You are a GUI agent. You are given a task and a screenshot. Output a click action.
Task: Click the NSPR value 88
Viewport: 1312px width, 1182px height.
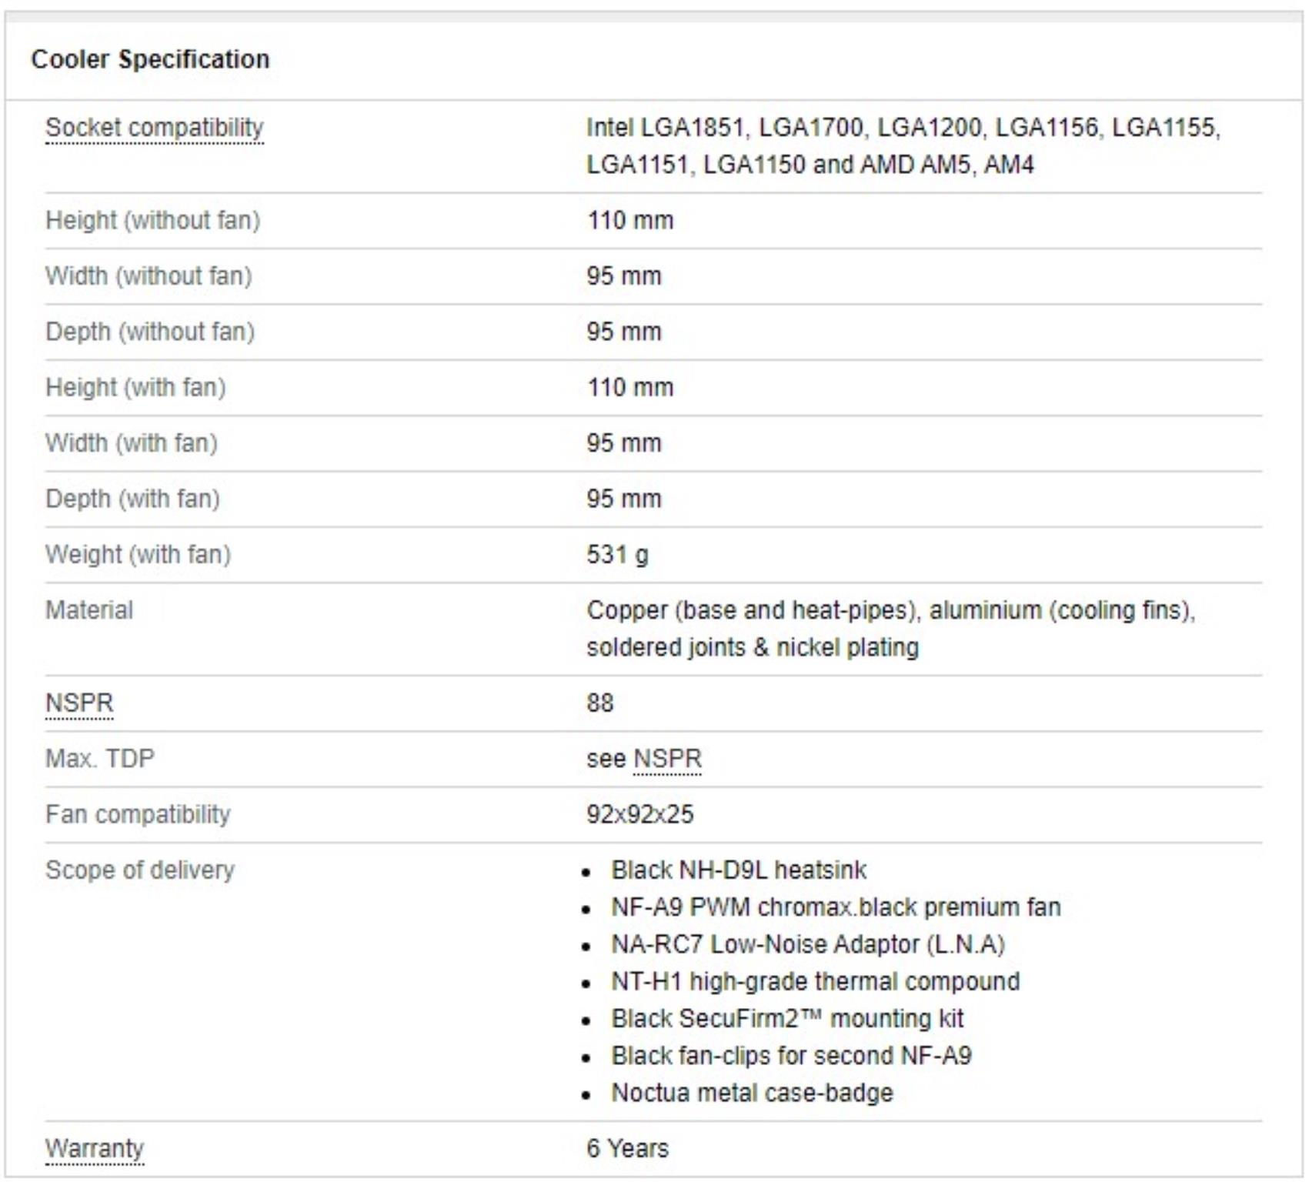pos(600,703)
